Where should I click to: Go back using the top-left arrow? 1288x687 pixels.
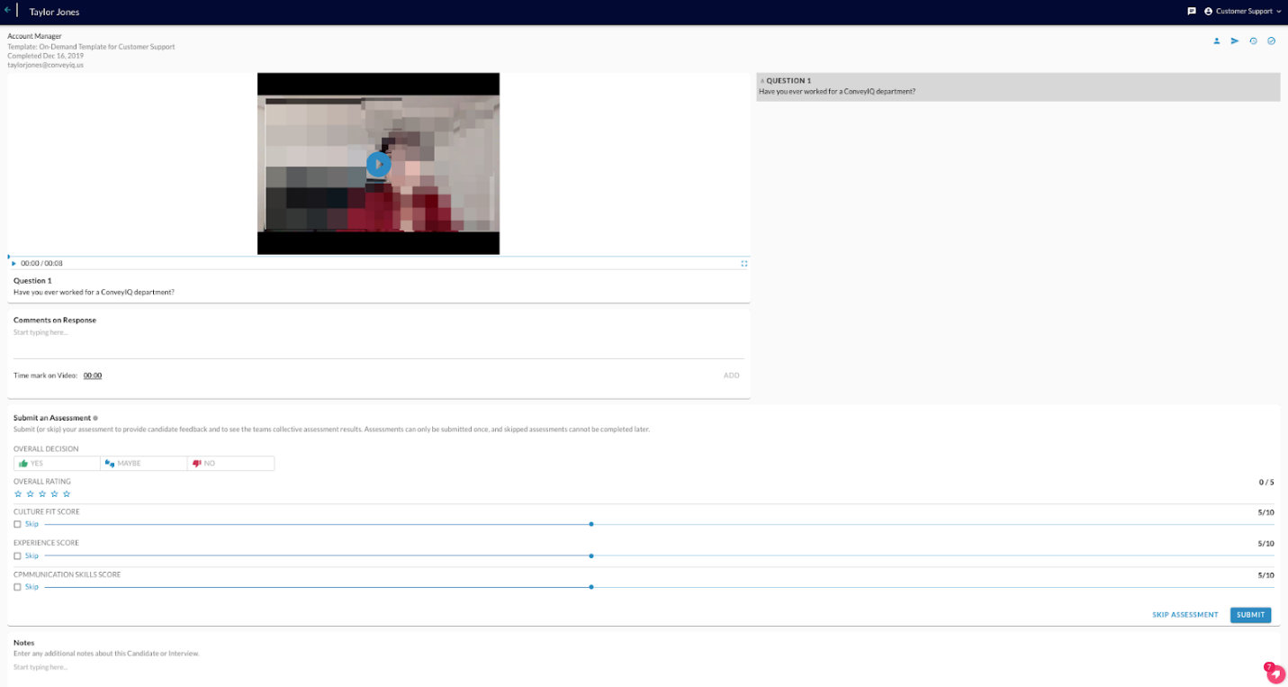pyautogui.click(x=7, y=10)
